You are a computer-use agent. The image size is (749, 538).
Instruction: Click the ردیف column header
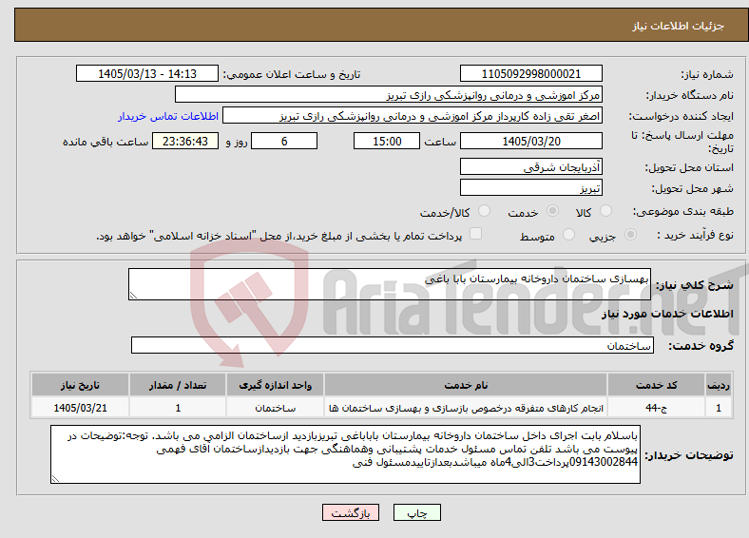click(x=719, y=385)
